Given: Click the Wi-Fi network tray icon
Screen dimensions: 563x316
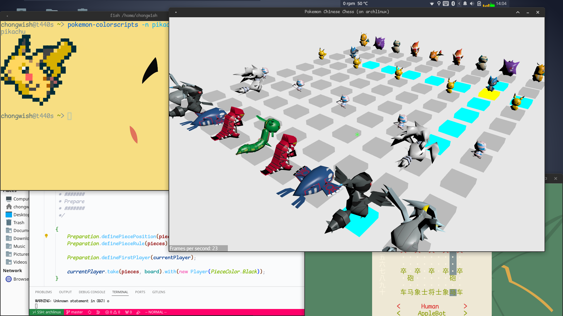Looking at the screenshot, I should [x=432, y=4].
